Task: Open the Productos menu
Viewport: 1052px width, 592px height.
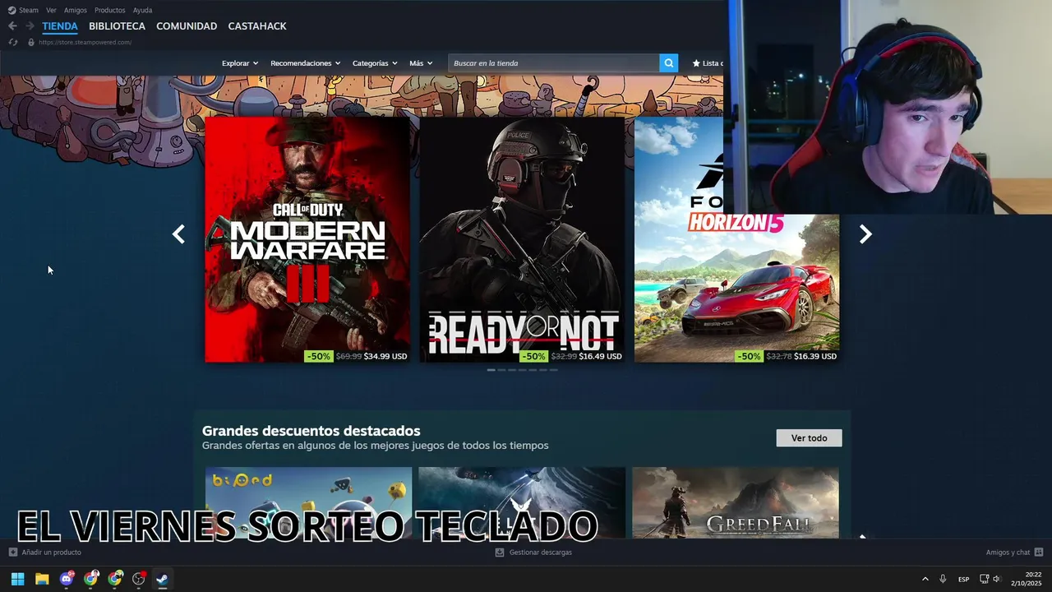Action: [110, 10]
